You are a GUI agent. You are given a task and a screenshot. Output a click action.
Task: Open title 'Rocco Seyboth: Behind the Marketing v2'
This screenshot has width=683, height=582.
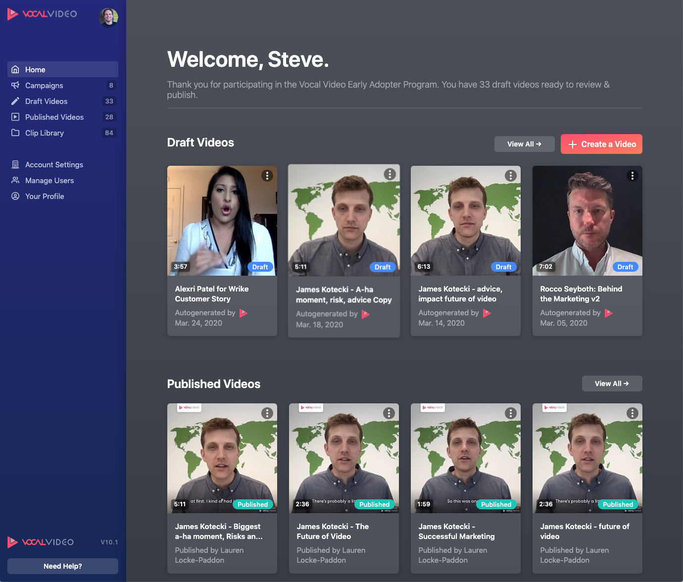pos(581,294)
